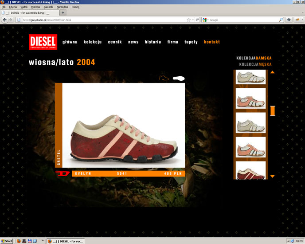This screenshot has width=305, height=244.
Task: Open the Narzędzia menu
Action: coord(62,7)
